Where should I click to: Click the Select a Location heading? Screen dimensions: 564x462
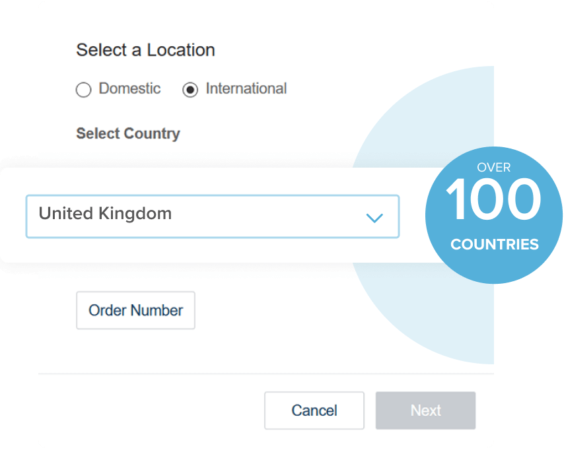pyautogui.click(x=145, y=49)
